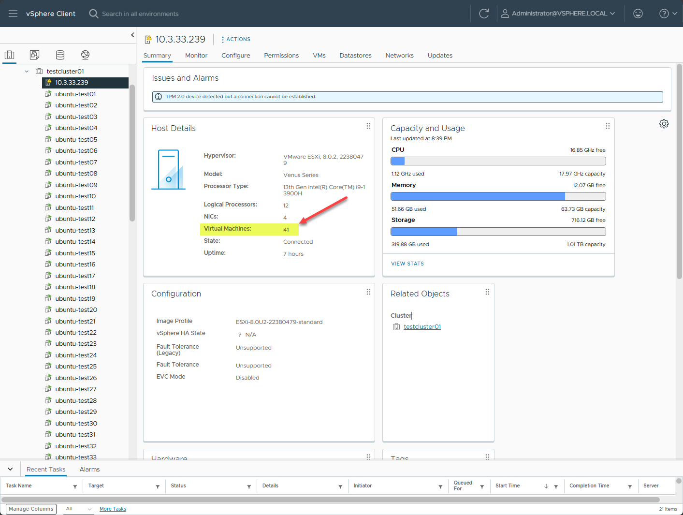Click the tasks panel horizontal scrollbar
The image size is (683, 515).
[x=330, y=500]
